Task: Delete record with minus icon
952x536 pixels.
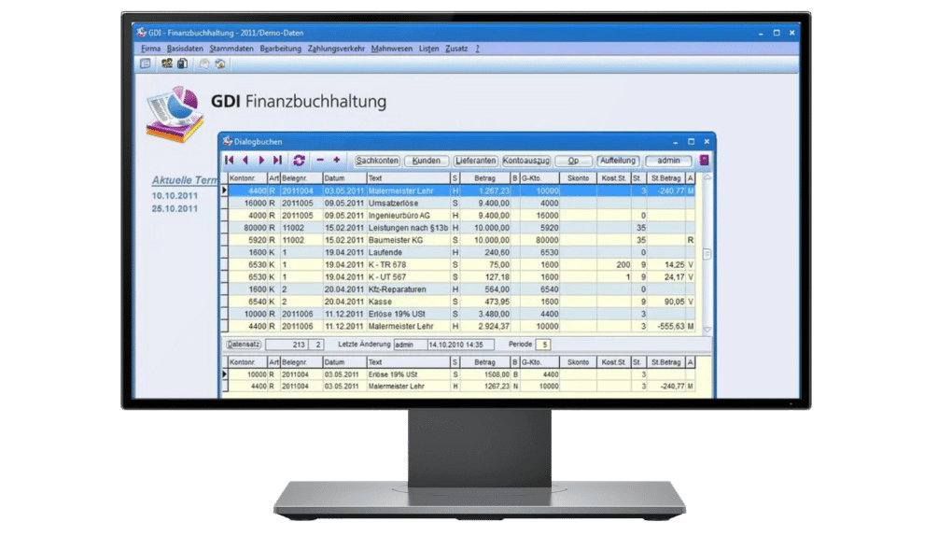Action: pyautogui.click(x=320, y=160)
